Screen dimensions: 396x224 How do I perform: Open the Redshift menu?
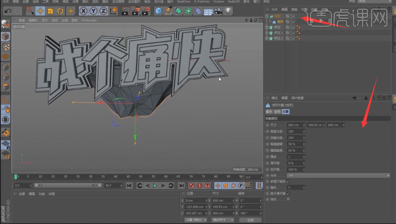pyautogui.click(x=234, y=2)
